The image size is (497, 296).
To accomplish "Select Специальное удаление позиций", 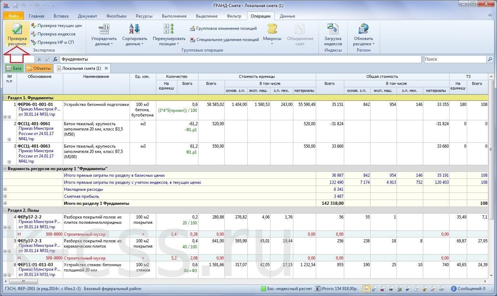I will pyautogui.click(x=224, y=40).
